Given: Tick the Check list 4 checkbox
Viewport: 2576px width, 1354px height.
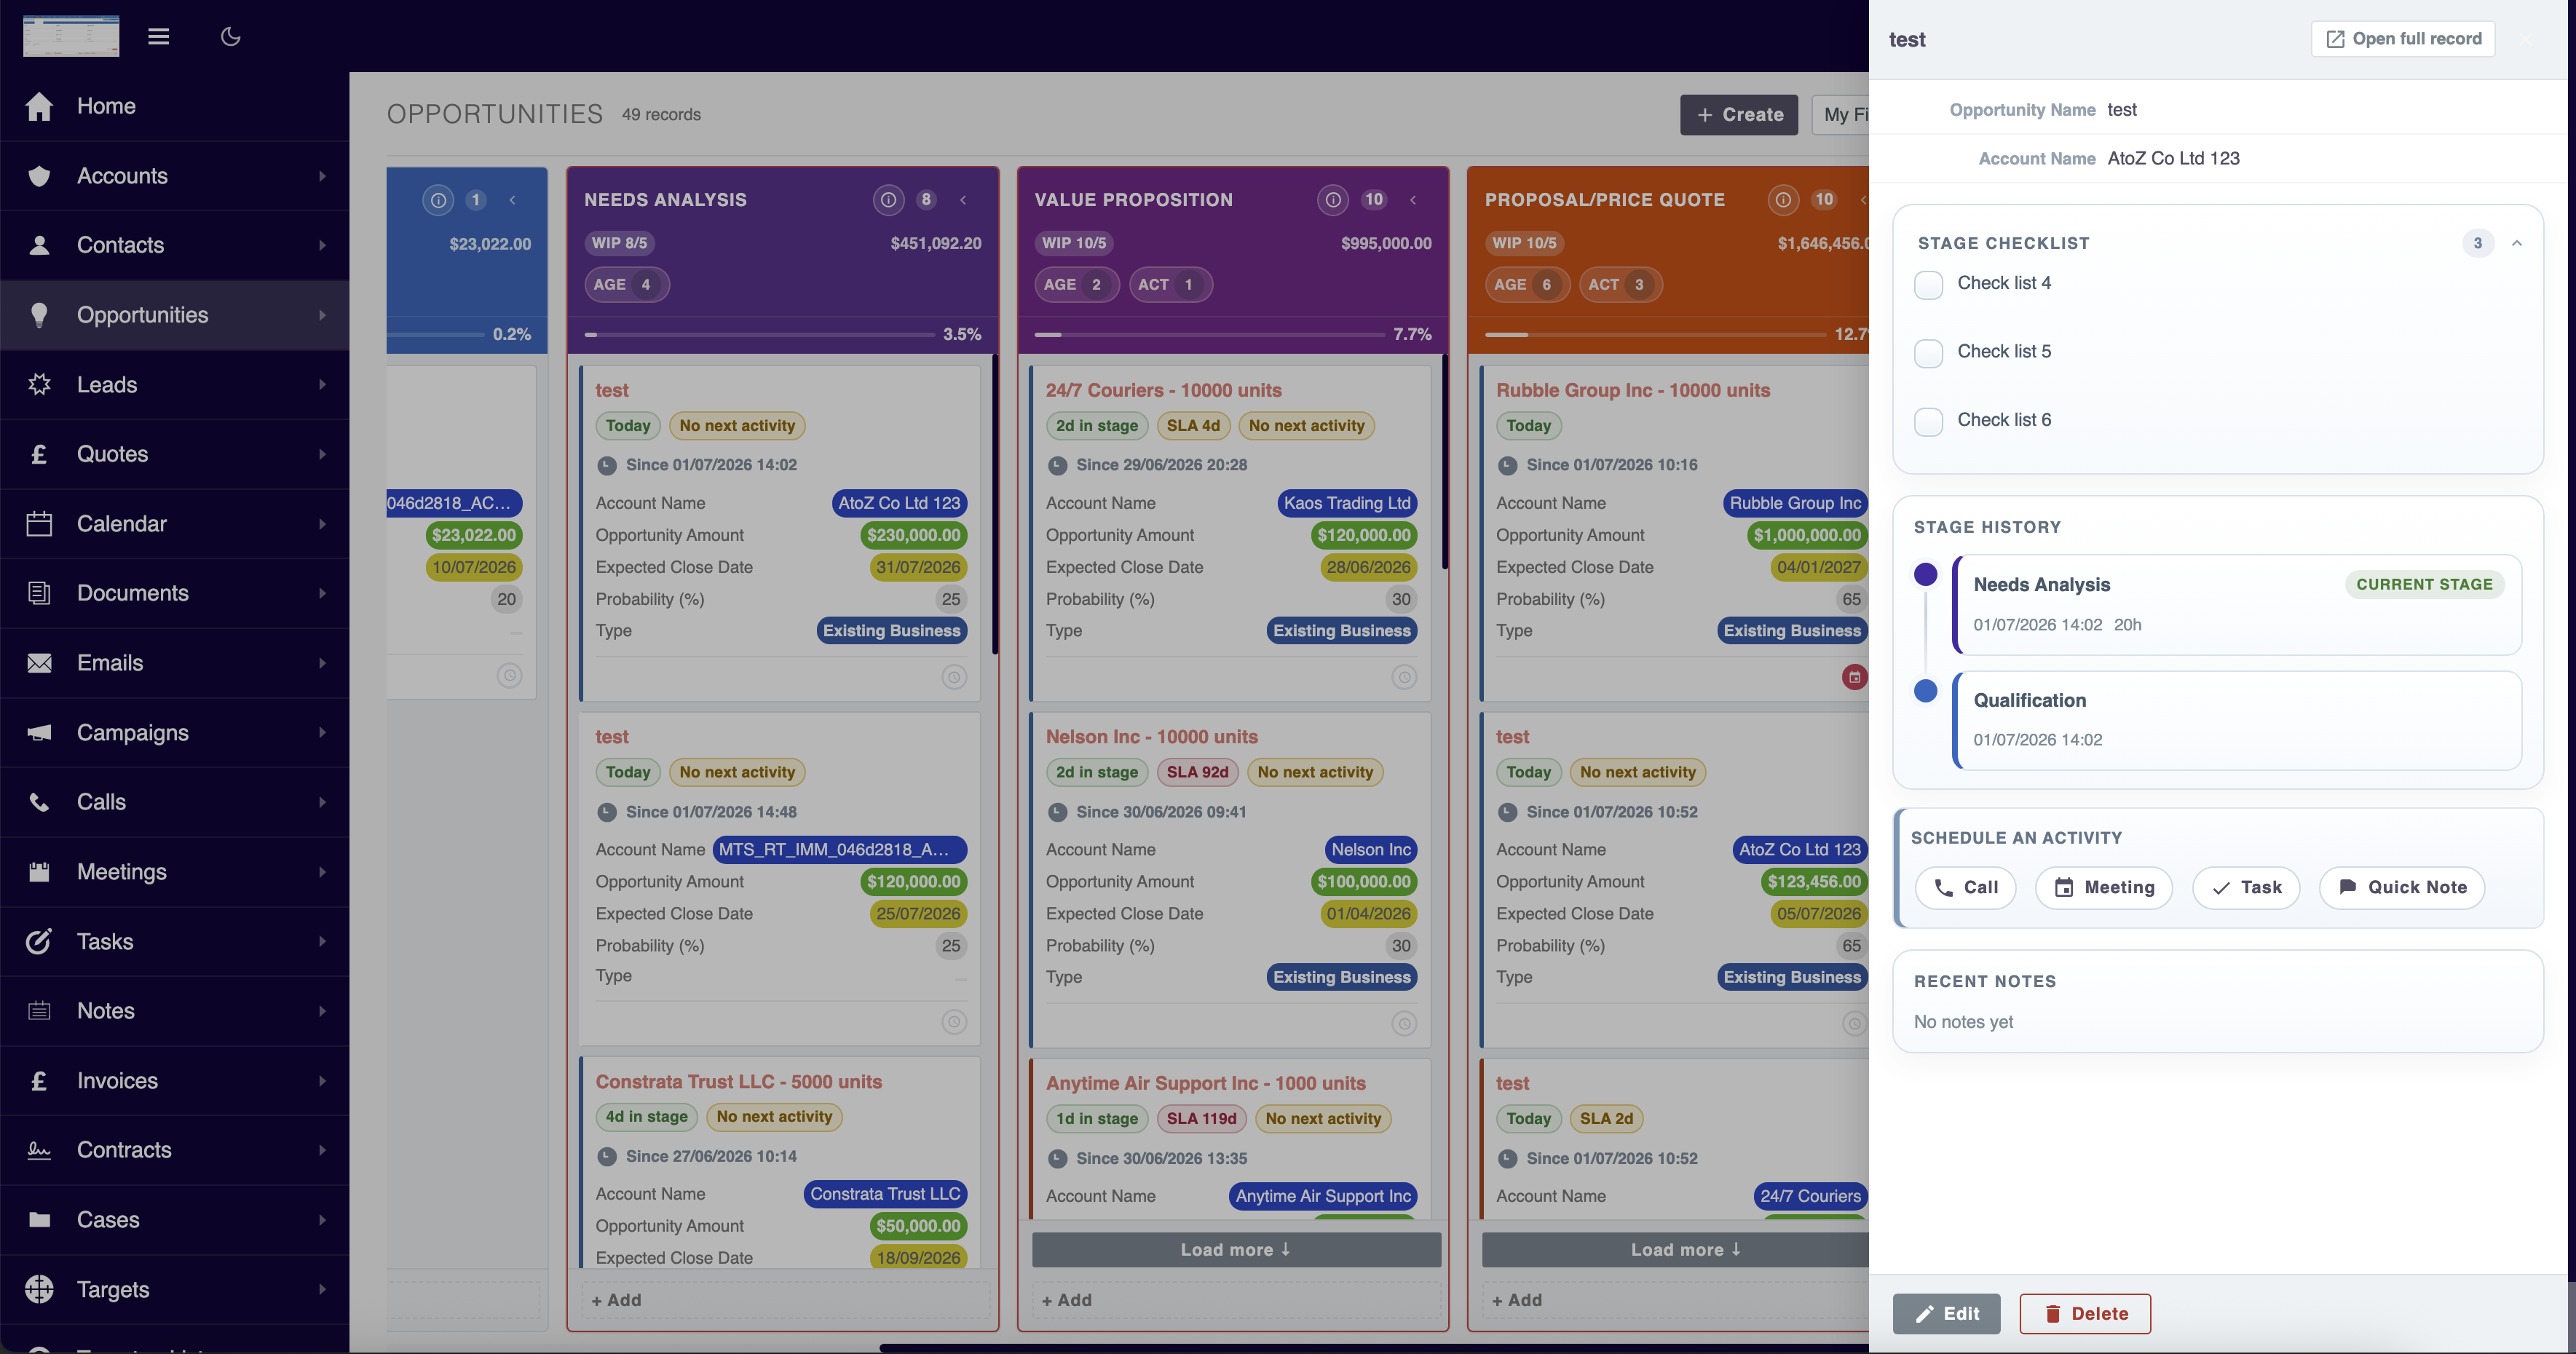Looking at the screenshot, I should click(1928, 285).
